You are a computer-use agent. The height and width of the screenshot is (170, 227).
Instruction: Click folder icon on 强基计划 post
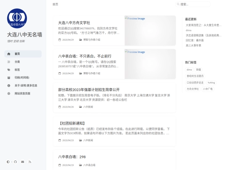[x=80, y=107]
